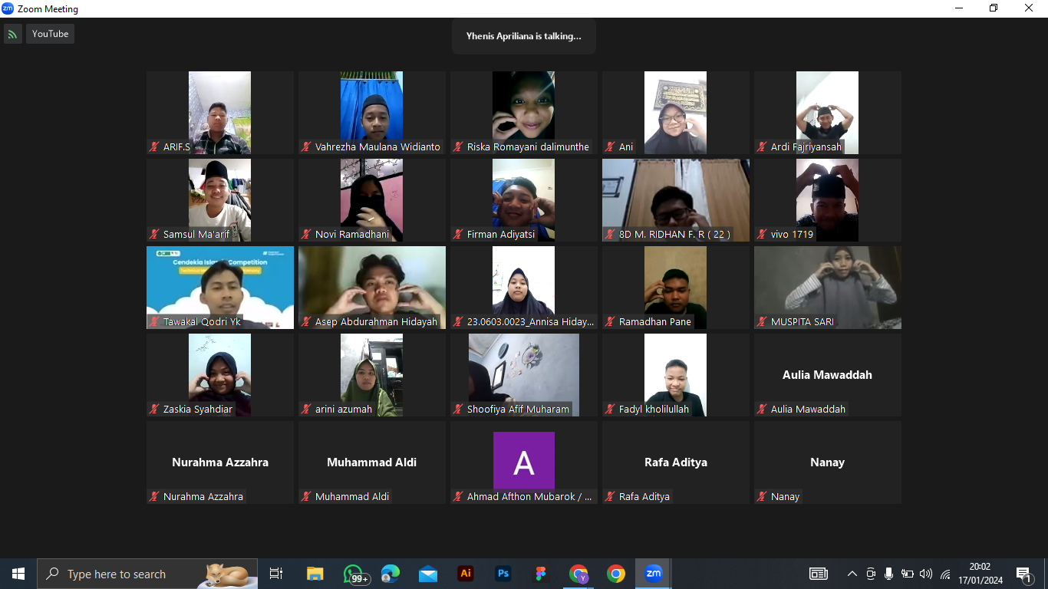
Task: Click the muted mic icon next to Ani
Action: pos(610,146)
